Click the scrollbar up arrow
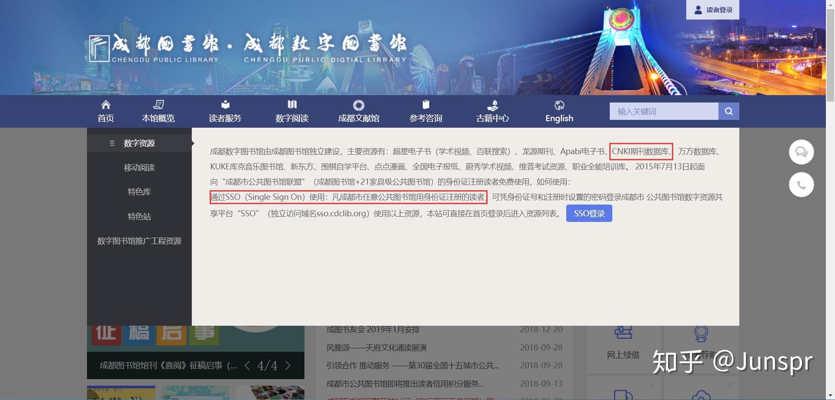Screen dimensions: 835x400 coord(830,4)
